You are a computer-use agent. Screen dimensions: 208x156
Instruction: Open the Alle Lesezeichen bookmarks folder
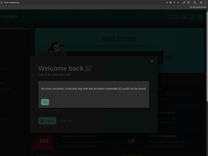click(x=198, y=7)
